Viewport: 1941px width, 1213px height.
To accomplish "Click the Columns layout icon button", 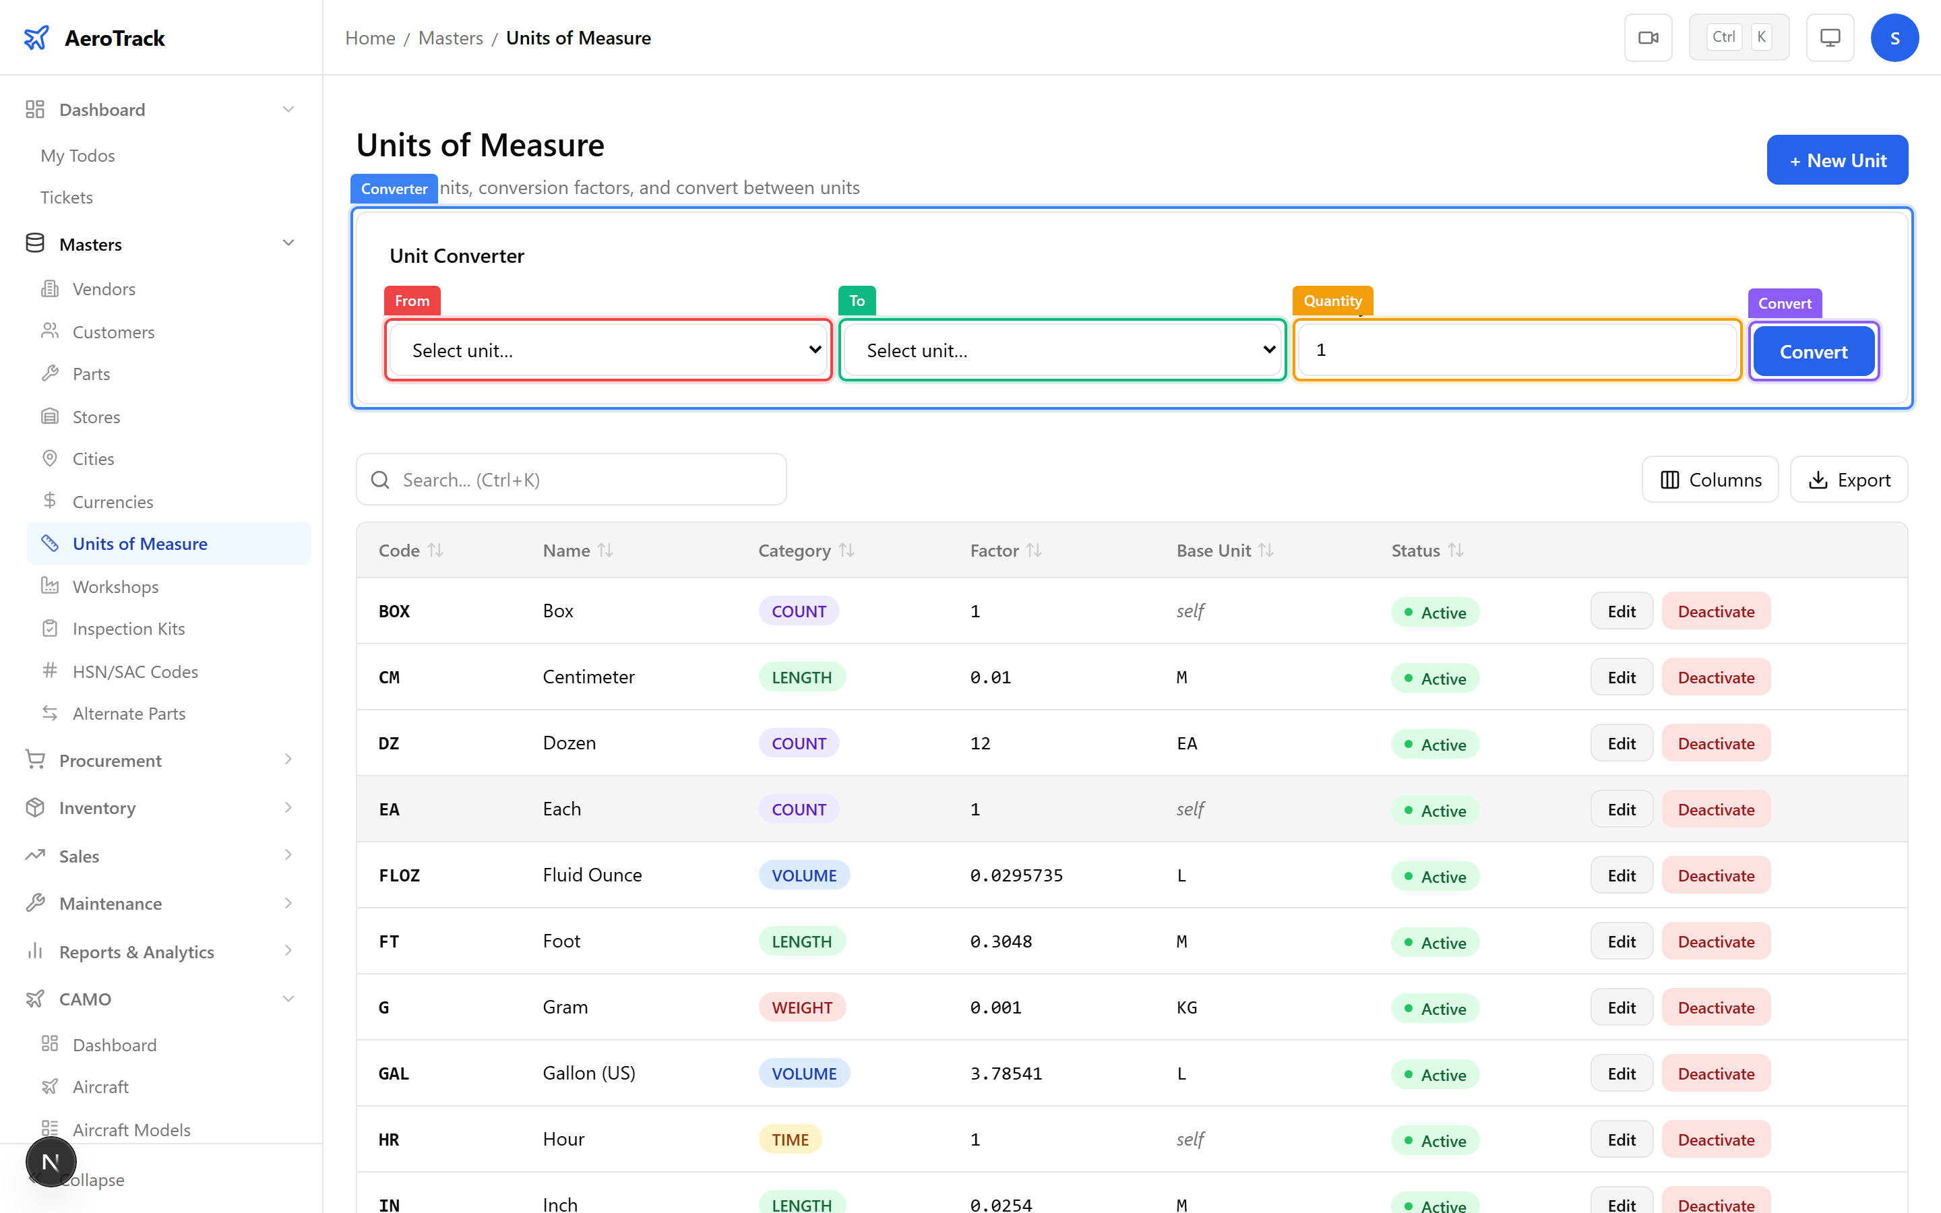I will [x=1709, y=480].
